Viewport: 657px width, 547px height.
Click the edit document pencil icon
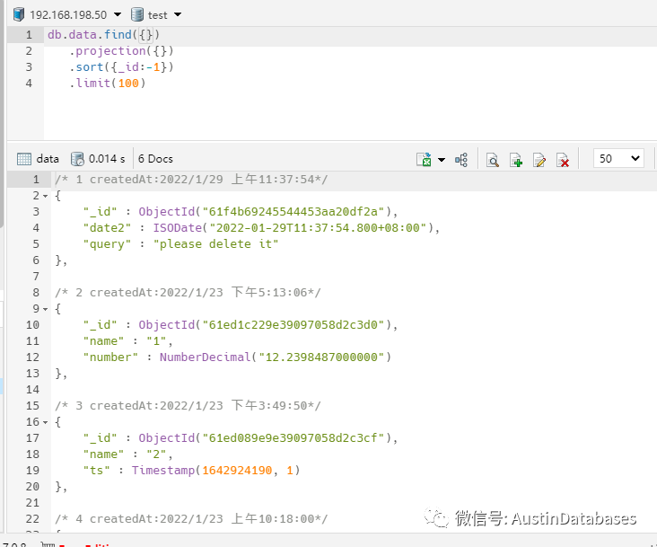point(539,160)
